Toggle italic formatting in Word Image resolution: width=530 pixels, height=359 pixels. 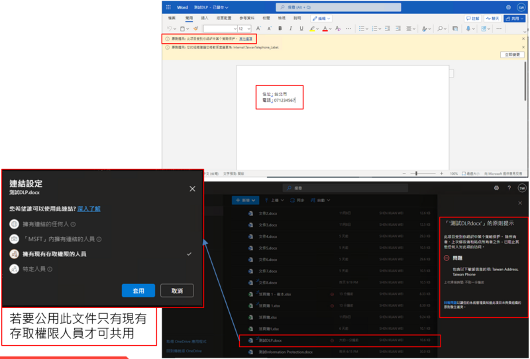pyautogui.click(x=291, y=28)
